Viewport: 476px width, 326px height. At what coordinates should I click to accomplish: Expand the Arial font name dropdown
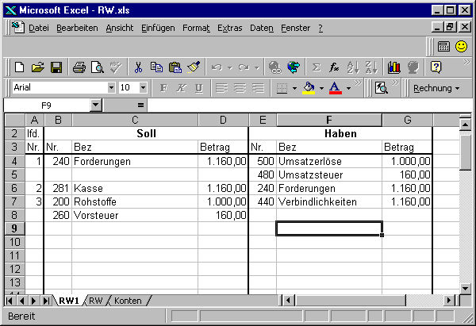tap(111, 88)
